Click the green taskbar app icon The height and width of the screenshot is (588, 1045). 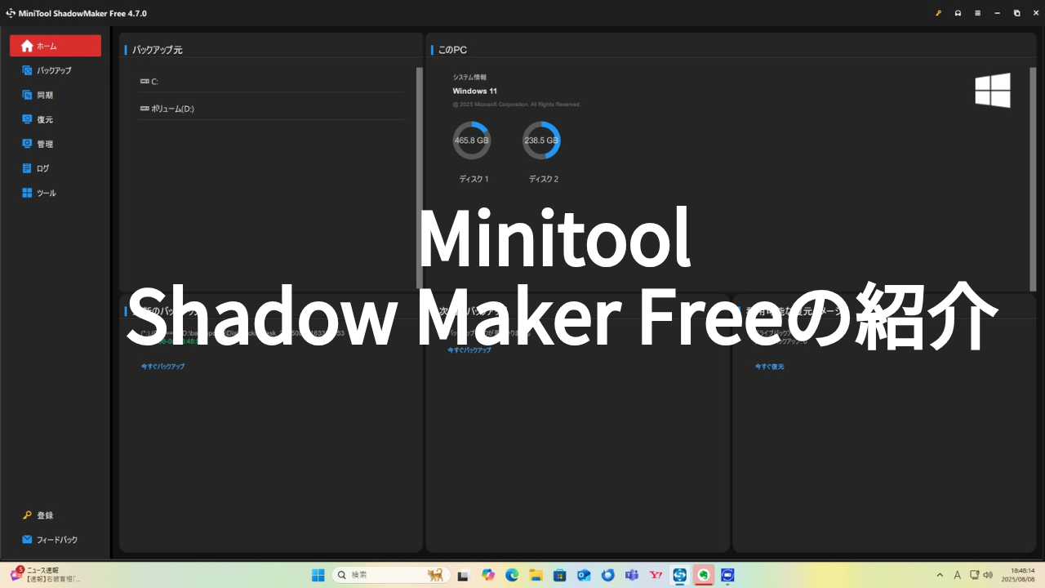point(703,575)
